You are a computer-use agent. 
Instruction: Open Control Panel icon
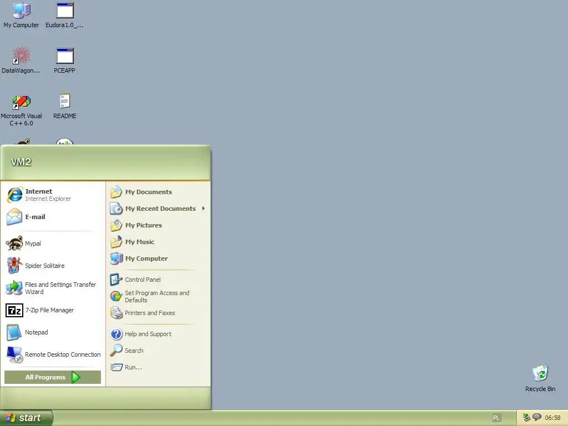pos(116,280)
